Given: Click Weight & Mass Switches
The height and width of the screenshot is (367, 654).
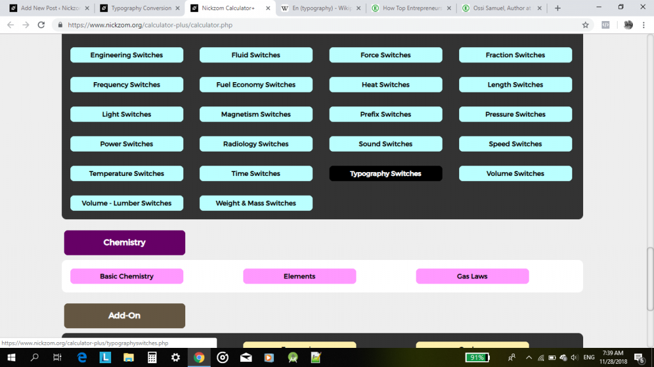Looking at the screenshot, I should 255,203.
